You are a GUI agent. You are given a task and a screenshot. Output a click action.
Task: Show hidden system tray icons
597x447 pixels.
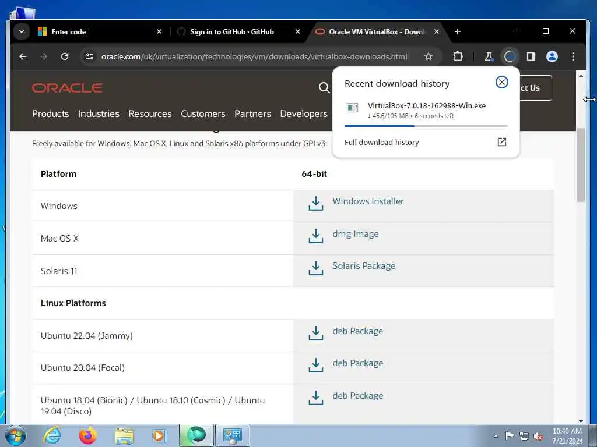(496, 436)
